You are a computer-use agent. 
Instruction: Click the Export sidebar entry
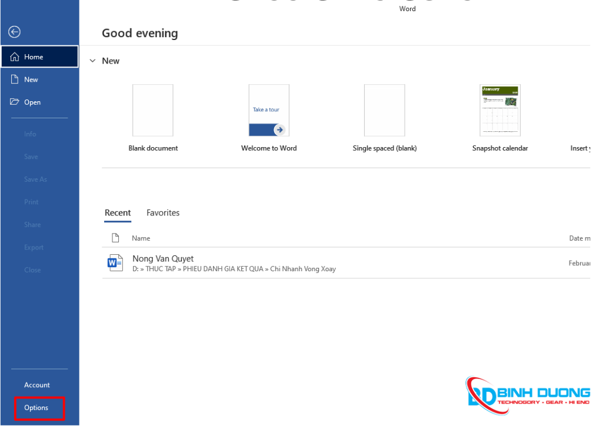(34, 248)
